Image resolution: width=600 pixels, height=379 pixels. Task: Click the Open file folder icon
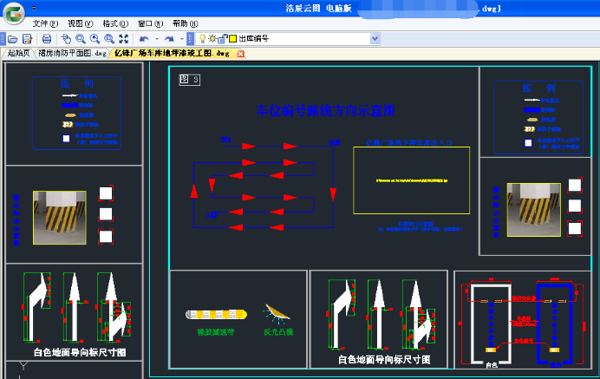[13, 39]
